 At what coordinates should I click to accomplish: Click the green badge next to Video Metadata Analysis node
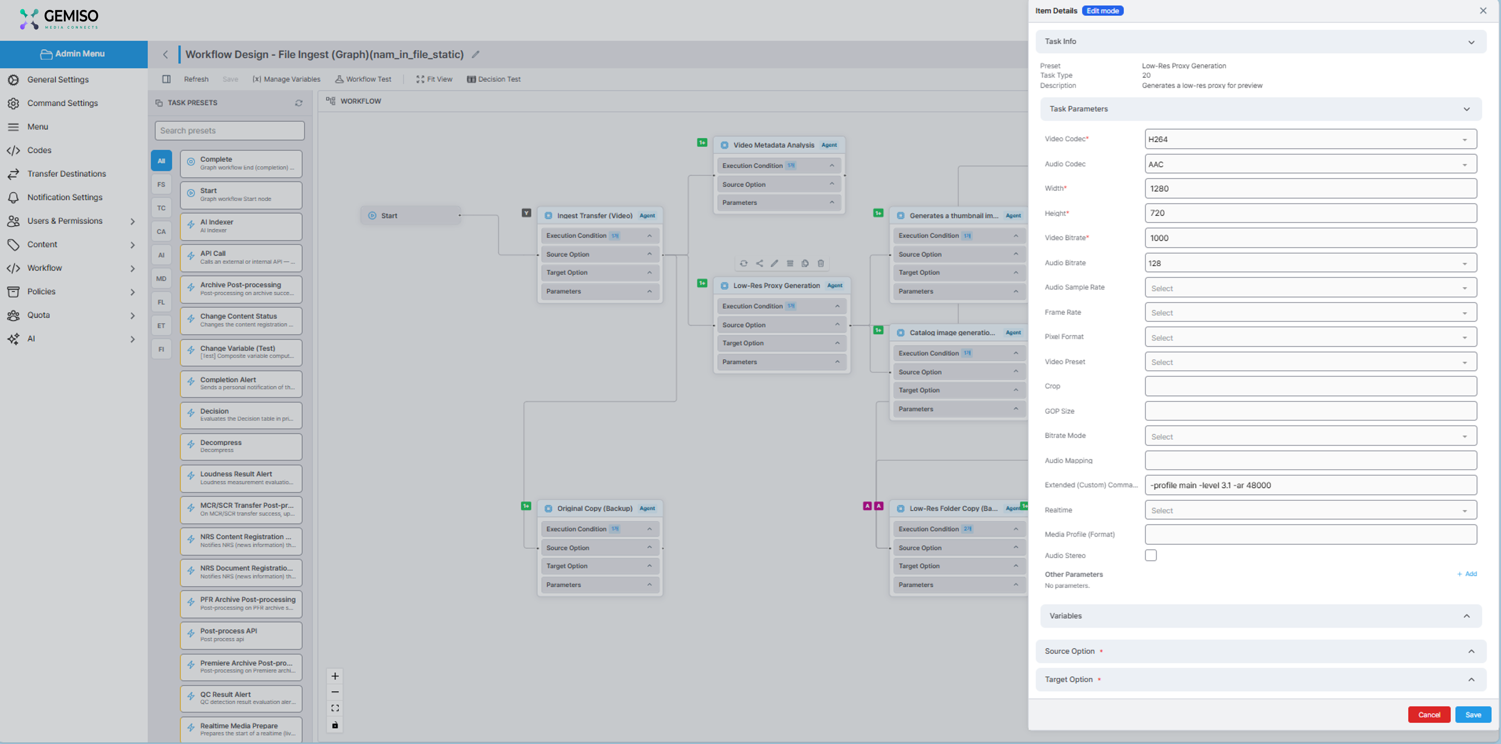pyautogui.click(x=702, y=142)
